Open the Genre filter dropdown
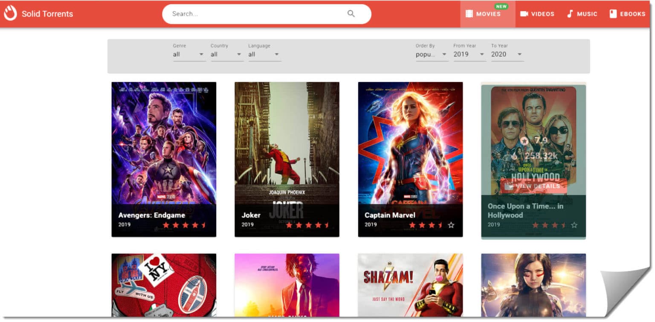This screenshot has height=322, width=655. pyautogui.click(x=188, y=54)
